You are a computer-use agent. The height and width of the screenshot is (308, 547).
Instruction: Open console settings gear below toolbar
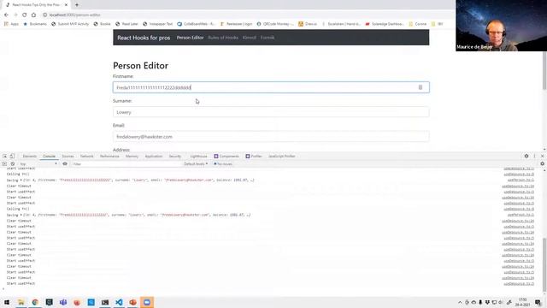[542, 163]
